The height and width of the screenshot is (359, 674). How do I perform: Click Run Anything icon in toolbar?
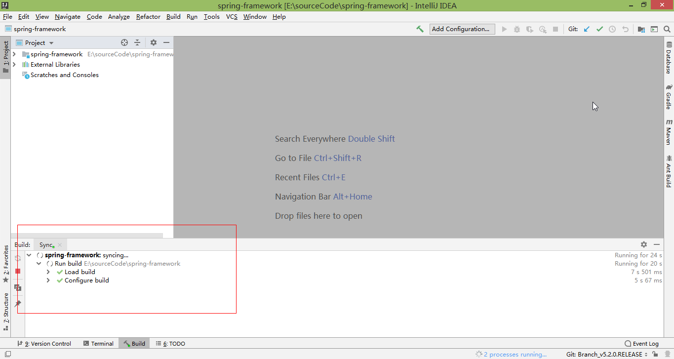(x=654, y=29)
